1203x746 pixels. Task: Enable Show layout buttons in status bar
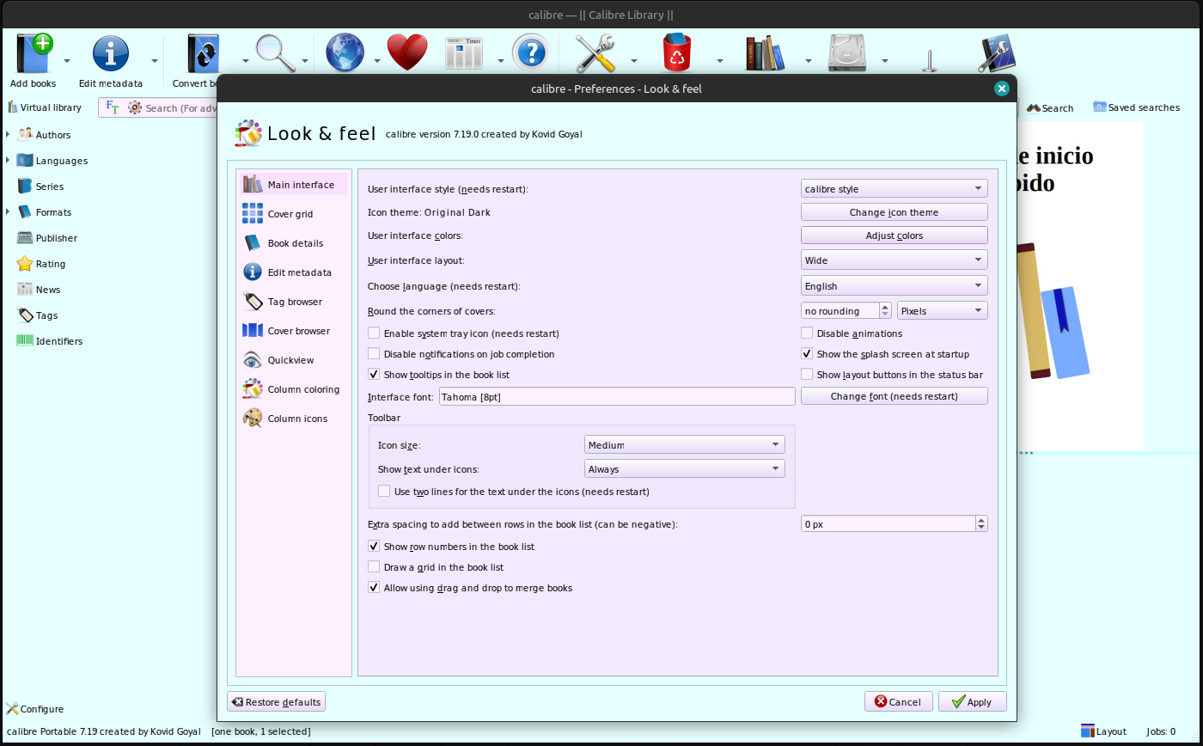coord(807,375)
